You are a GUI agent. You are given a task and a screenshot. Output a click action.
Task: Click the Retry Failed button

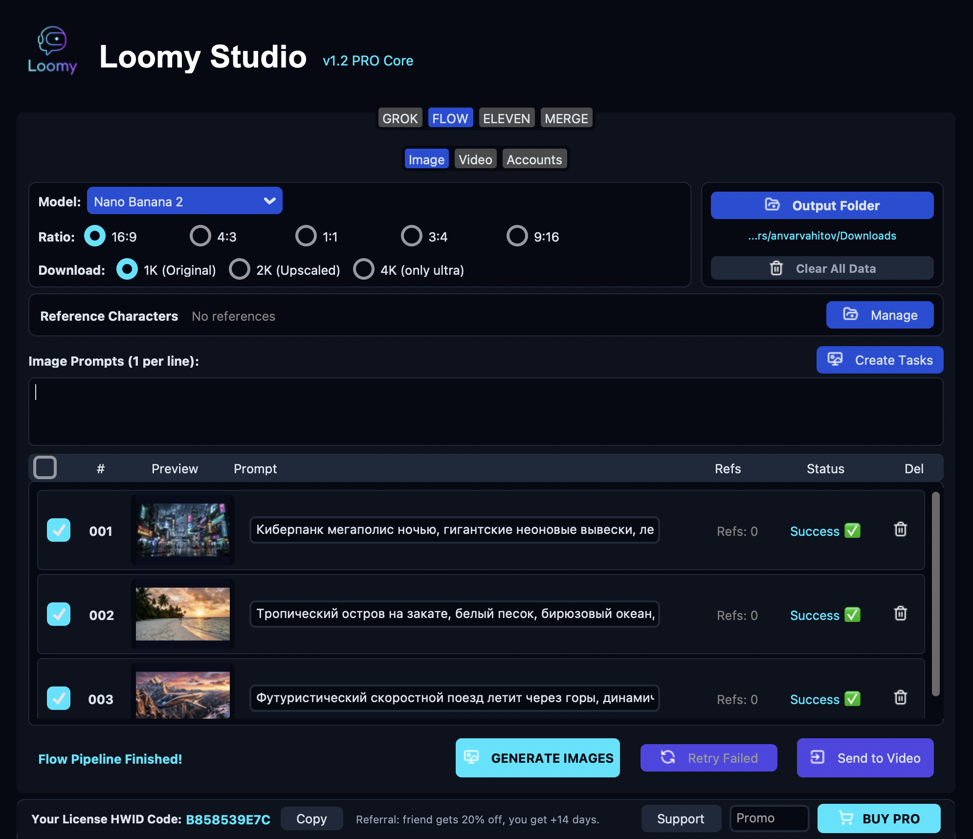[708, 758]
